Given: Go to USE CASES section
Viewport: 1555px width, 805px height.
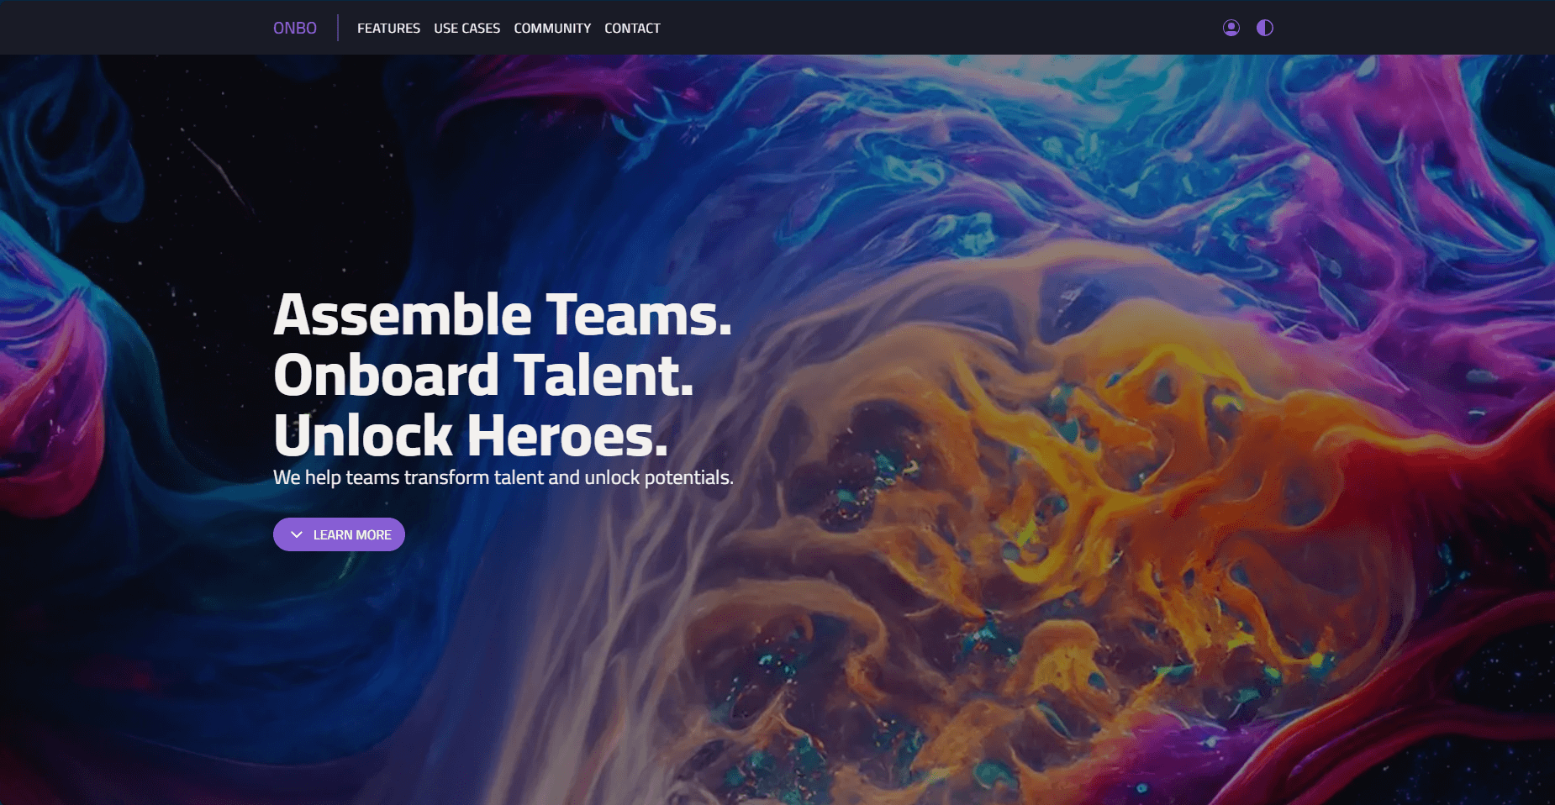Looking at the screenshot, I should coord(466,29).
